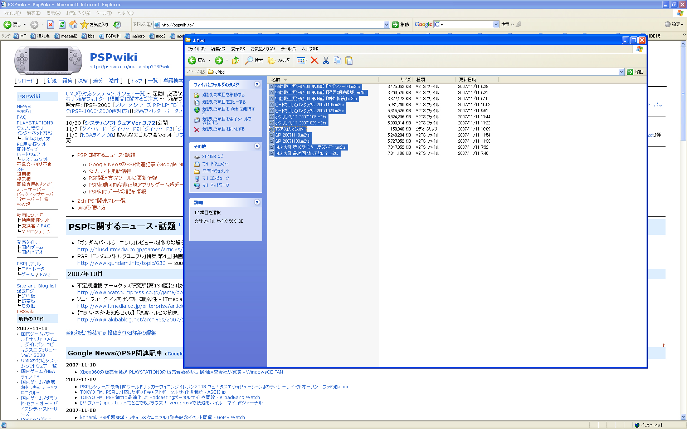The image size is (687, 429).
Task: Open the 表示(V) menu in Explorer window
Action: (x=238, y=49)
